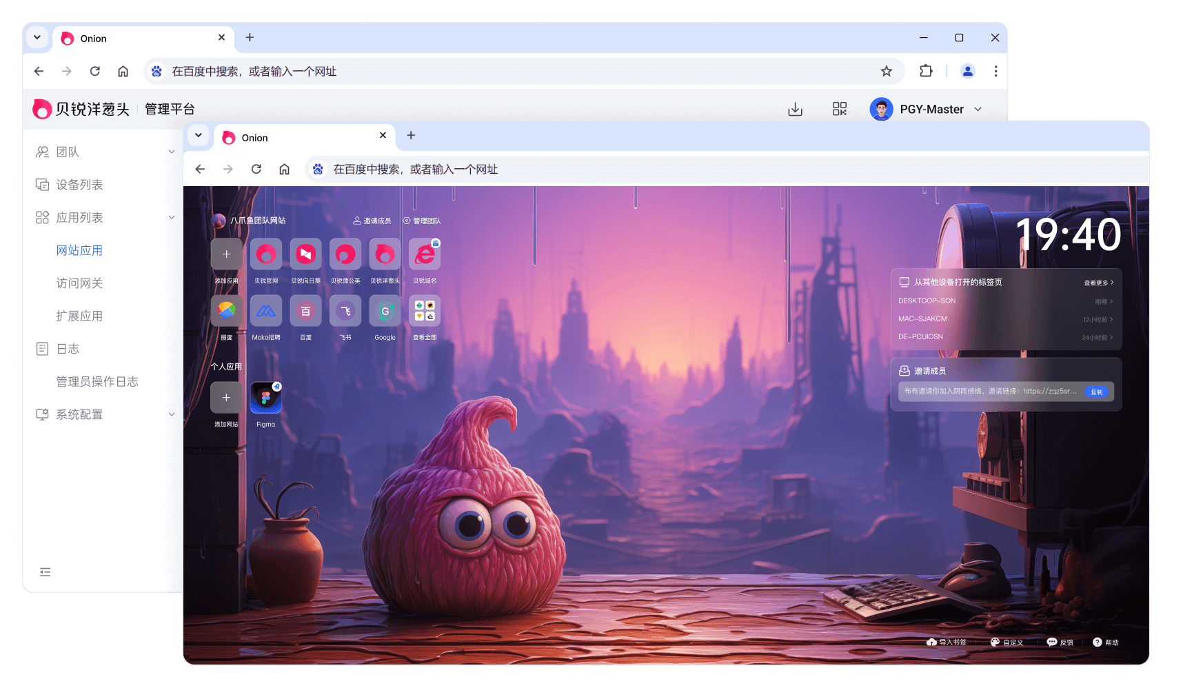
Task: Click 查看更多 in the tabs panel
Action: pos(1098,283)
